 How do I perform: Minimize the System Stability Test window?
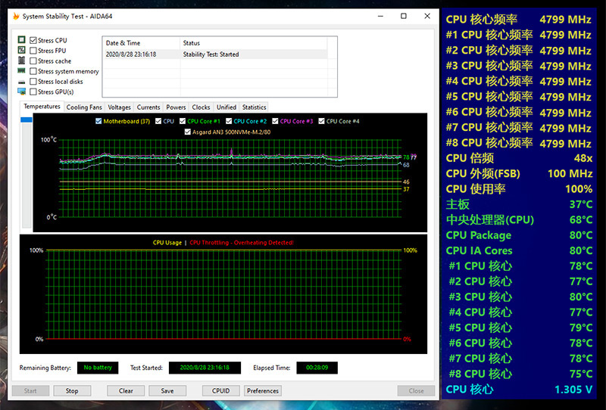click(380, 16)
